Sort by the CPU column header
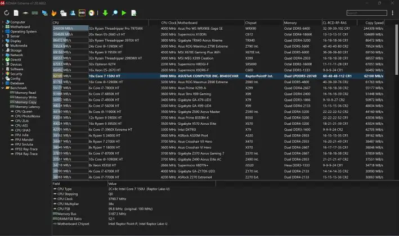Viewport: 399px width, 236px height. [x=100, y=22]
